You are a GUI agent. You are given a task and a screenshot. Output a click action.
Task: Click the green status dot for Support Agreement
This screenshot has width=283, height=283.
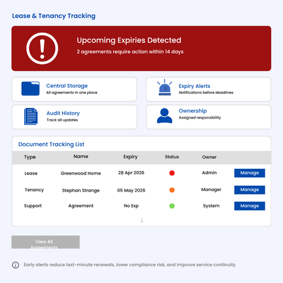(172, 206)
